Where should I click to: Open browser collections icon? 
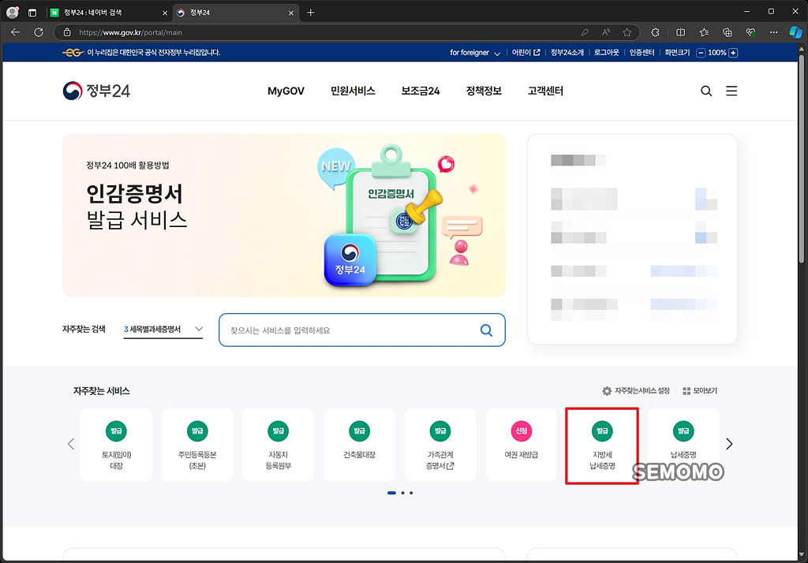727,32
